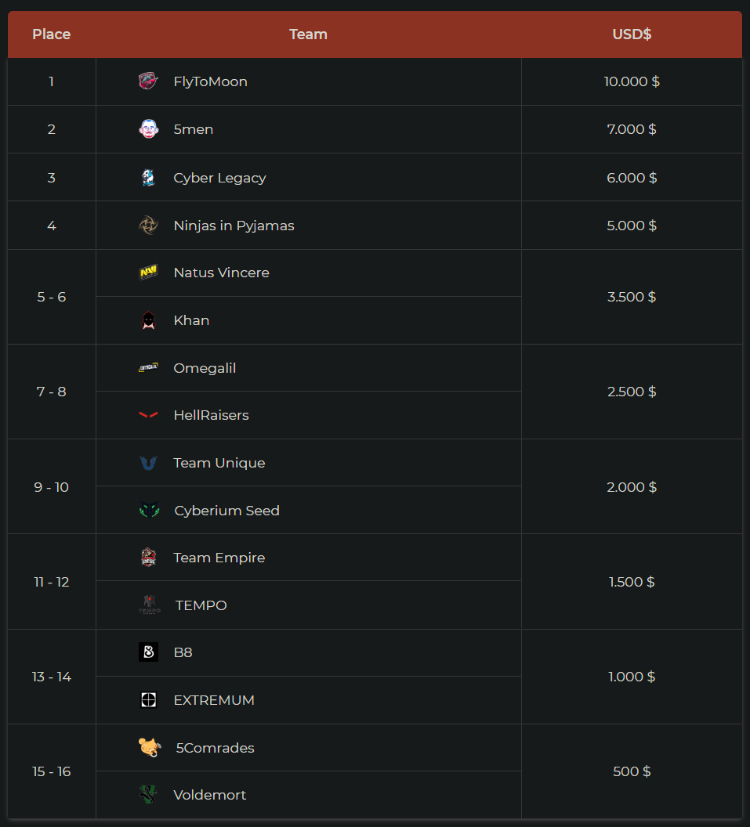Image resolution: width=750 pixels, height=827 pixels.
Task: Click the 5Comrades orange logo
Action: 150,748
